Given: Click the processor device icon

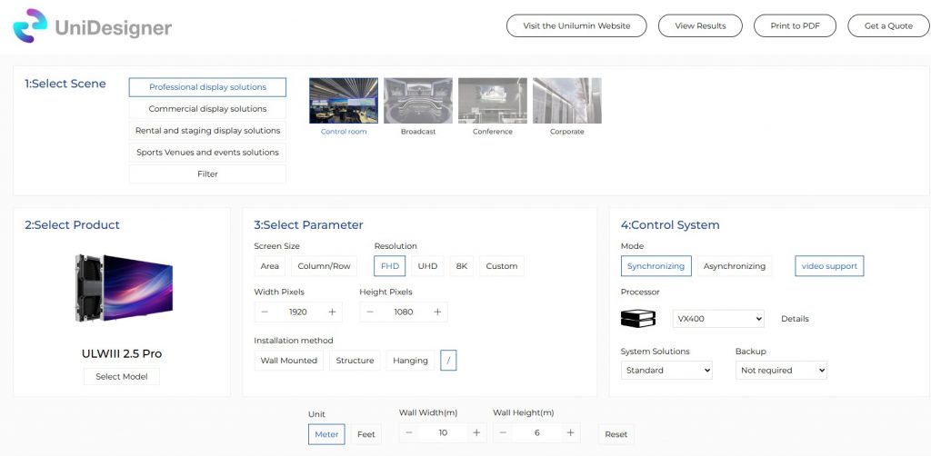Looking at the screenshot, I should tap(637, 319).
